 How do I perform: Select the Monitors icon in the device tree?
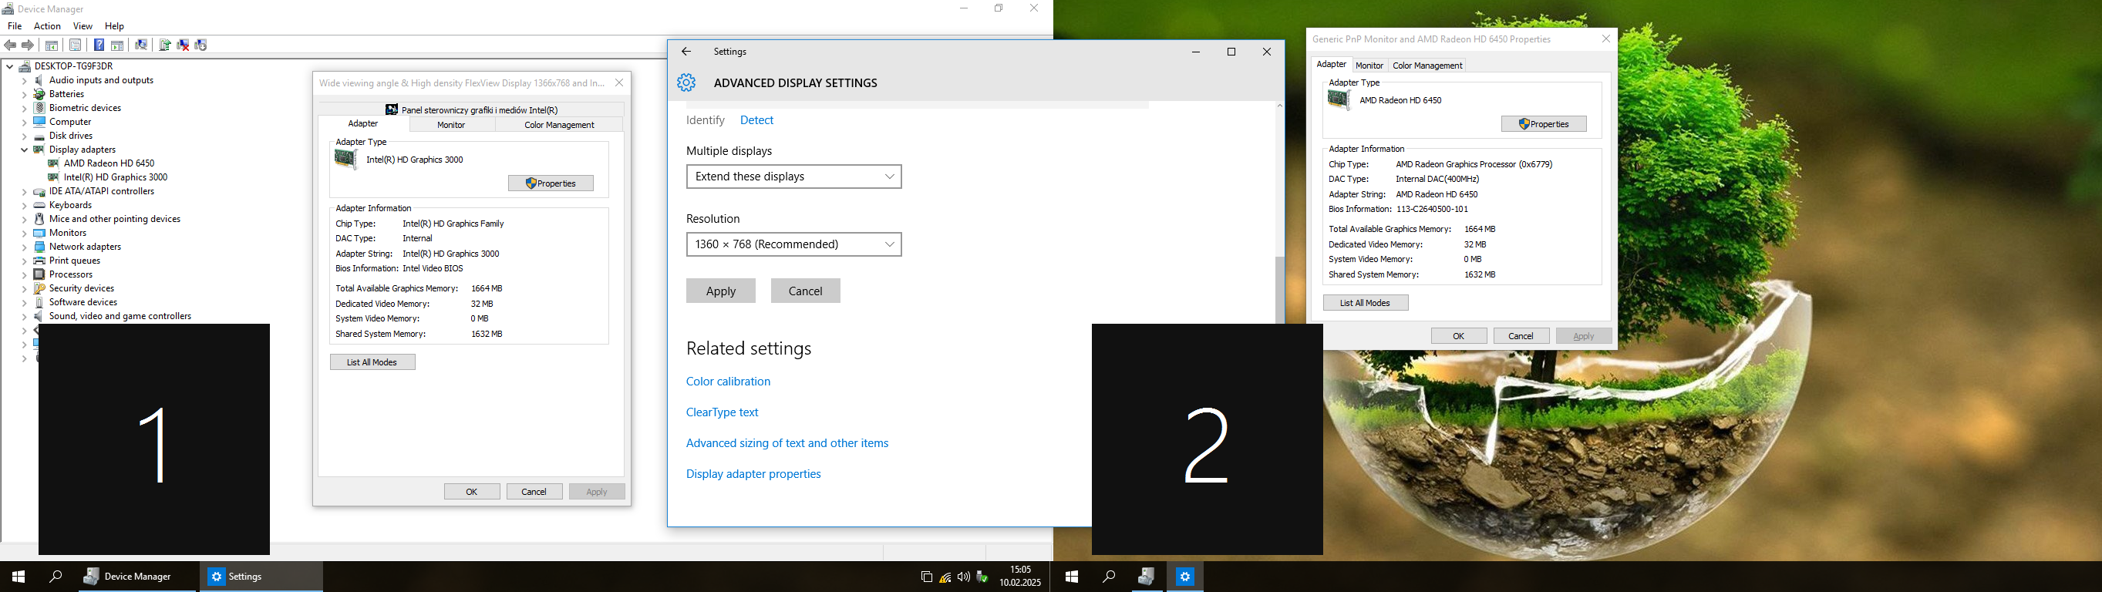pos(39,234)
